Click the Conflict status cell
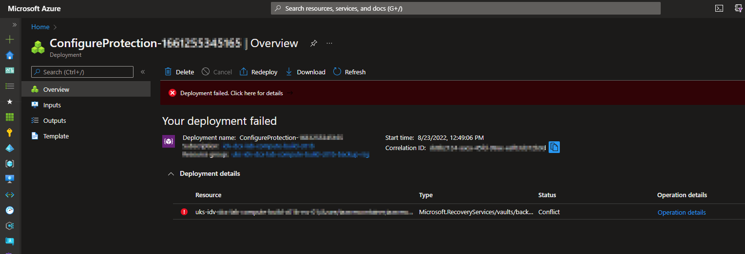This screenshot has width=745, height=254. [549, 212]
